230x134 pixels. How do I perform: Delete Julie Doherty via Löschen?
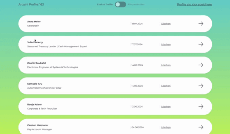tap(166, 44)
